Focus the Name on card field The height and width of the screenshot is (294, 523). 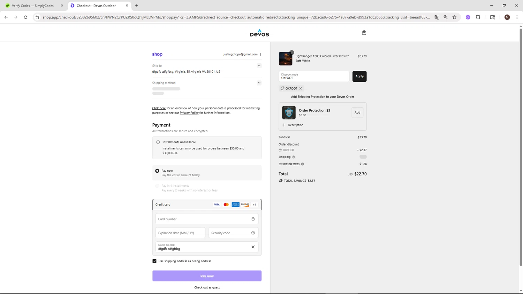(207, 247)
